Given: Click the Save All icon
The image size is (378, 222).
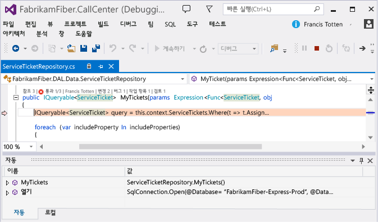Looking at the screenshot, I should [96, 48].
